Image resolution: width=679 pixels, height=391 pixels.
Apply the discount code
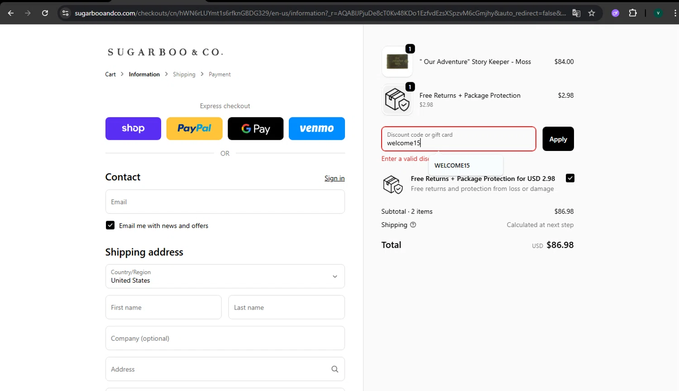tap(558, 139)
